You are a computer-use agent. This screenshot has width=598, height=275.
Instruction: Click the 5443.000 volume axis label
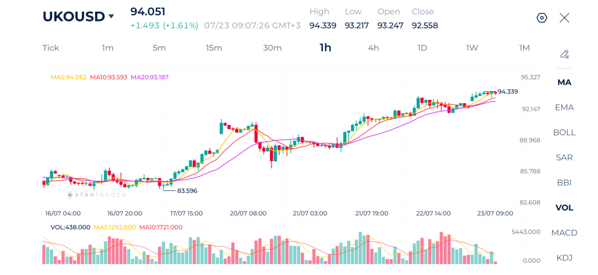[x=527, y=232]
